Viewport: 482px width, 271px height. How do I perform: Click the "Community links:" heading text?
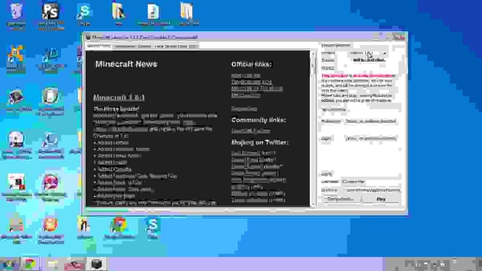click(x=258, y=120)
